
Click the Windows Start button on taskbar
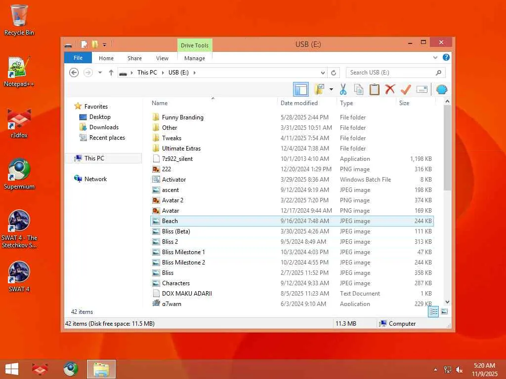pyautogui.click(x=12, y=369)
